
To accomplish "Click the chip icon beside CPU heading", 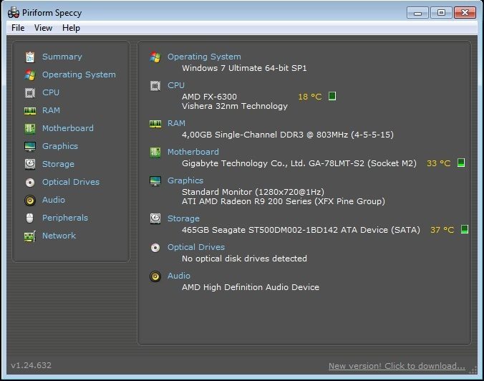I will tap(155, 86).
